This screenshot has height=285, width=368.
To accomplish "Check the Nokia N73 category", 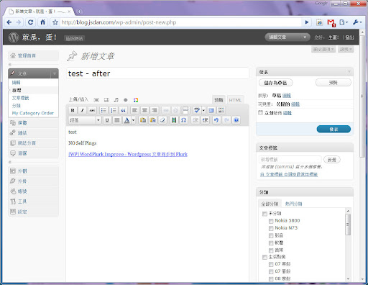I will point(271,228).
